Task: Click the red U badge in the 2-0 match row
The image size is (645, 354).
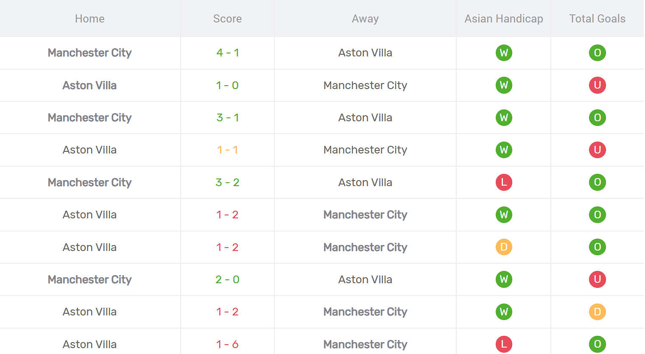Action: [x=597, y=279]
